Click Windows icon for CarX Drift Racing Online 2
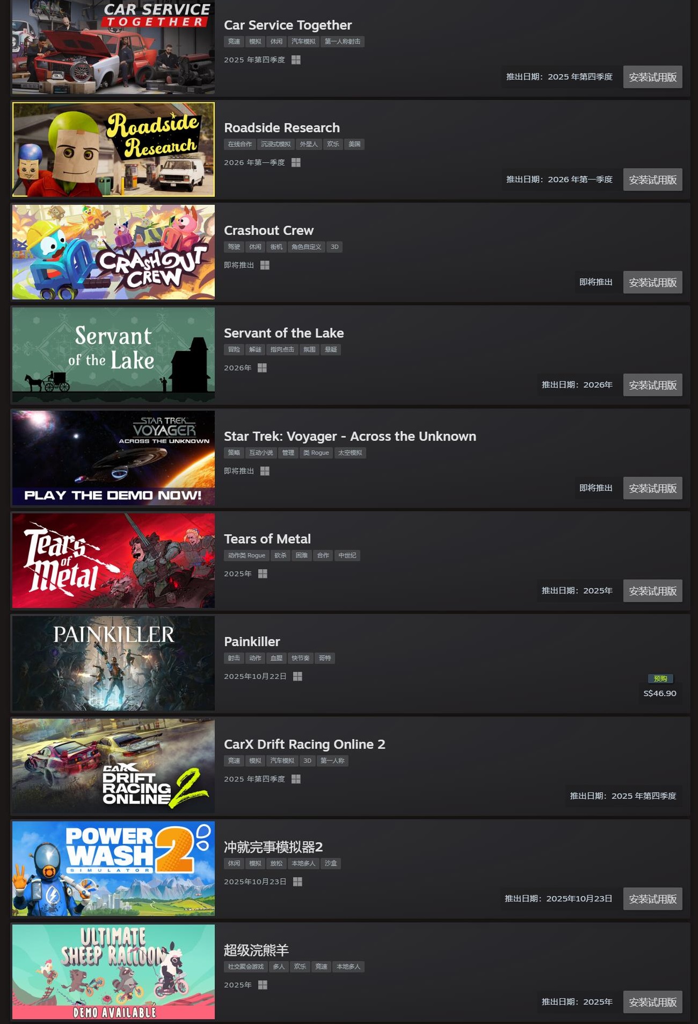Image resolution: width=698 pixels, height=1024 pixels. click(296, 779)
